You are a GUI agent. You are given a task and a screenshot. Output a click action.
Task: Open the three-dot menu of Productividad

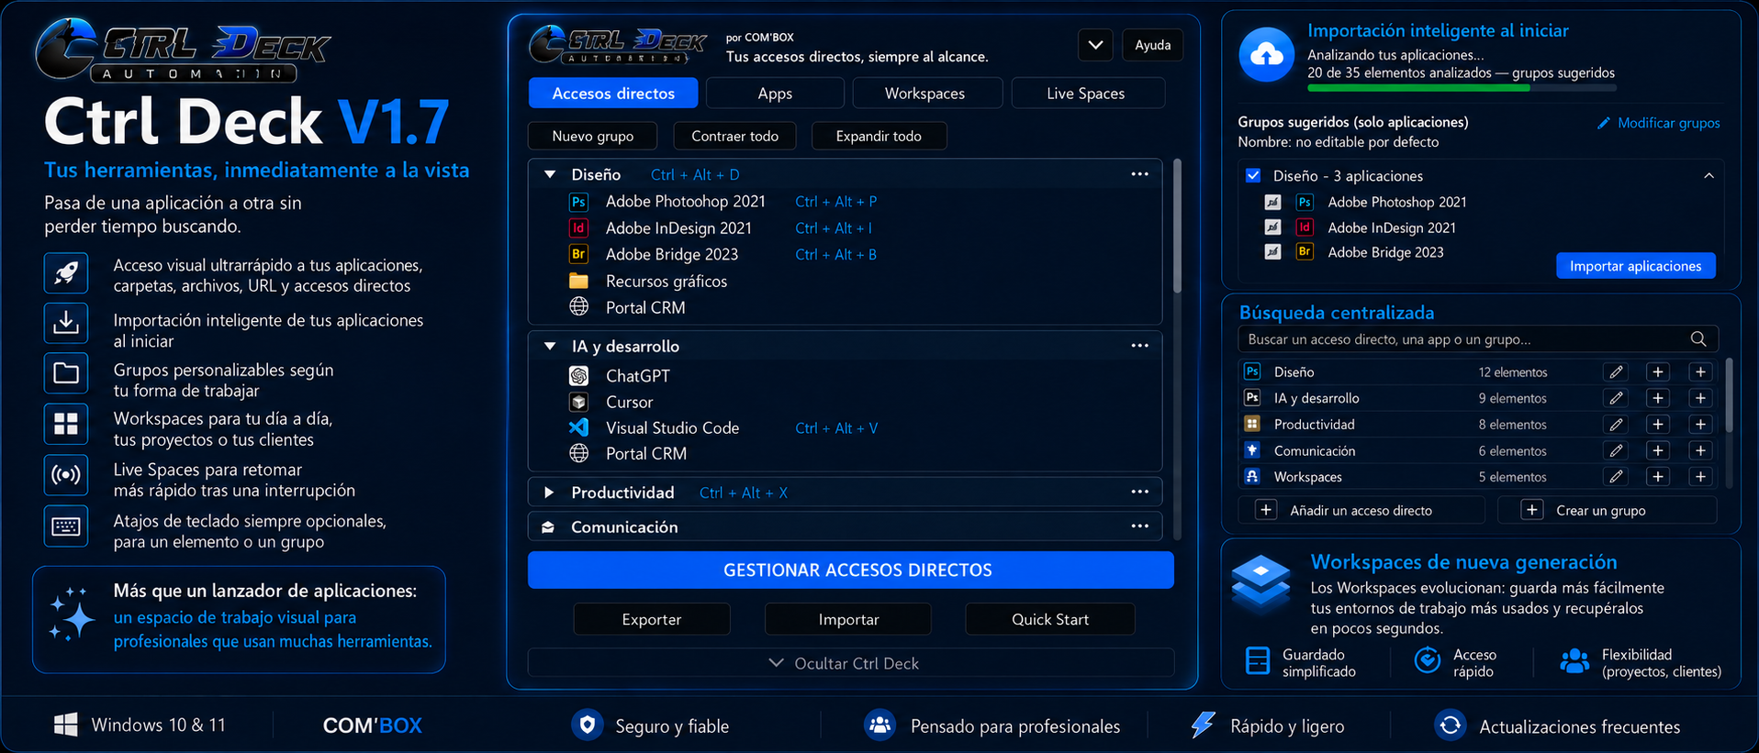pyautogui.click(x=1140, y=492)
